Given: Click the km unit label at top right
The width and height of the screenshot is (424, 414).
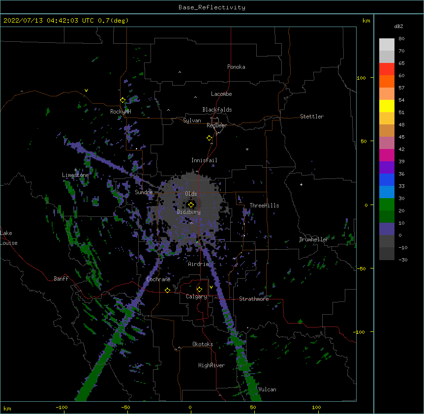Looking at the screenshot, I should (366, 21).
